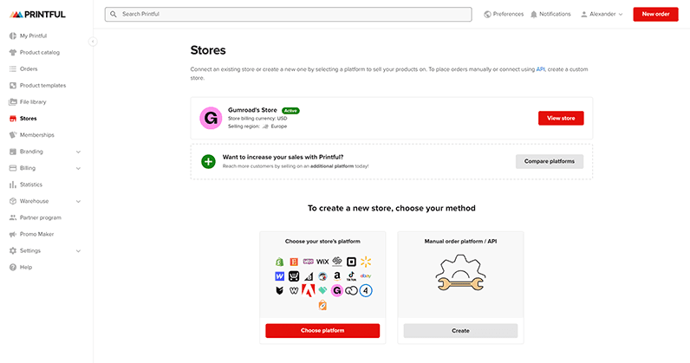Click the Gumroad's Store avatar logo
Image resolution: width=690 pixels, height=363 pixels.
tap(211, 118)
